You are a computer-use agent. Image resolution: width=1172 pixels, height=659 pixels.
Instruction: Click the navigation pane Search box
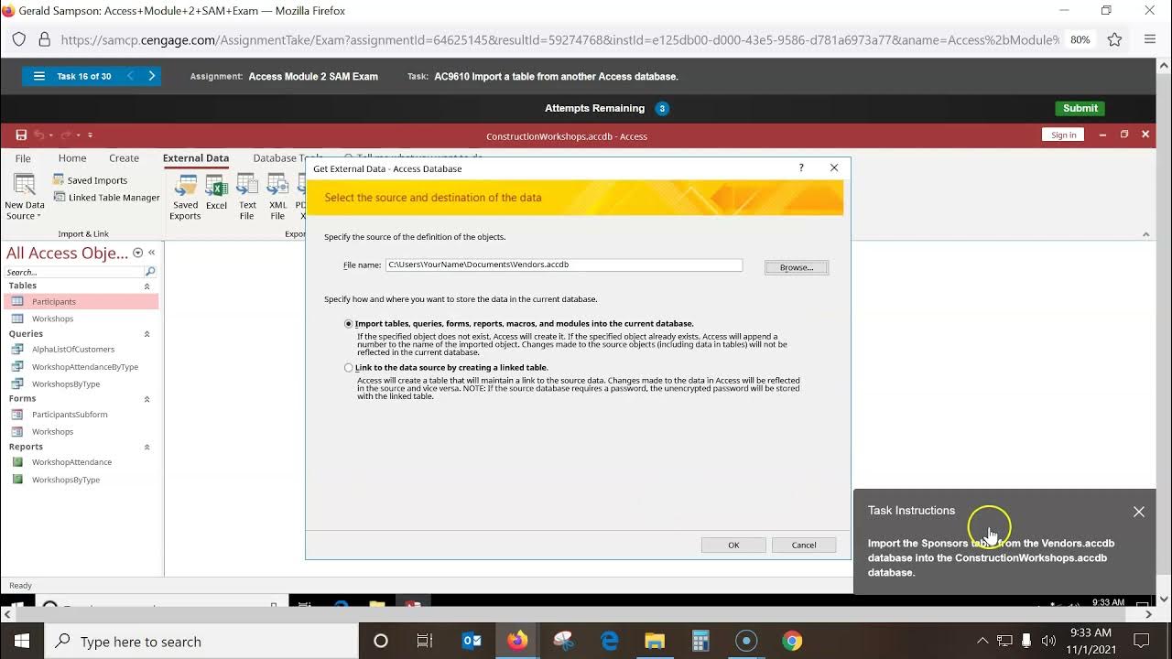tap(74, 272)
